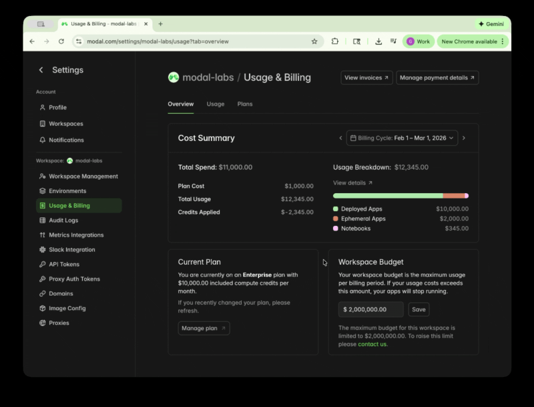The image size is (534, 407).
Task: Go to next billing cycle
Action: pyautogui.click(x=464, y=138)
